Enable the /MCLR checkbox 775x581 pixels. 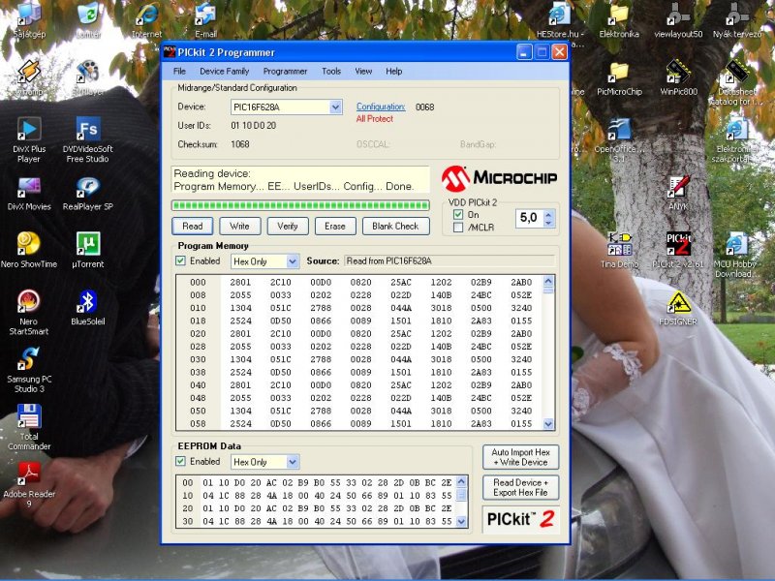[458, 228]
